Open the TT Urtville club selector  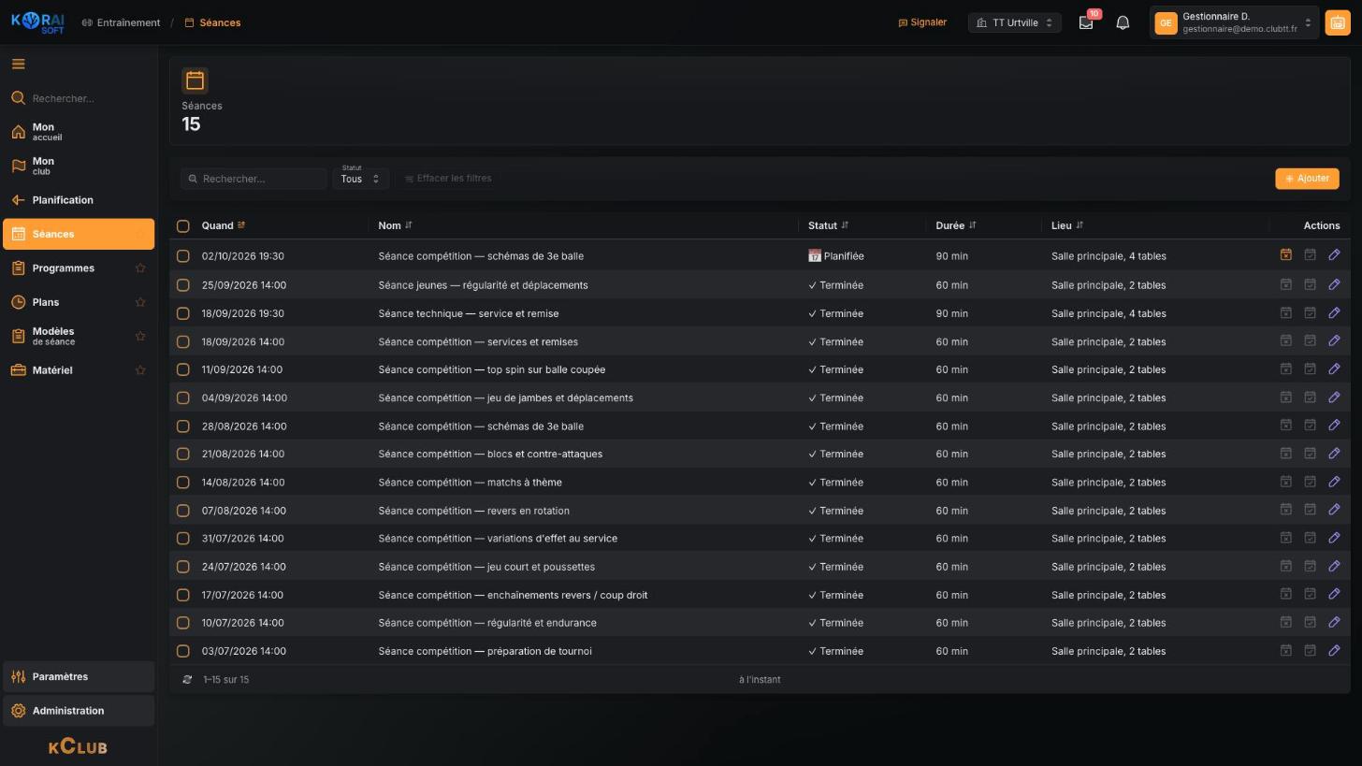pyautogui.click(x=1015, y=22)
